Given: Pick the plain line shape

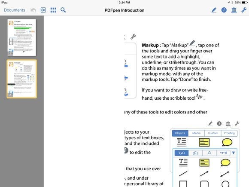Looking at the screenshot, I should (x=183, y=174).
